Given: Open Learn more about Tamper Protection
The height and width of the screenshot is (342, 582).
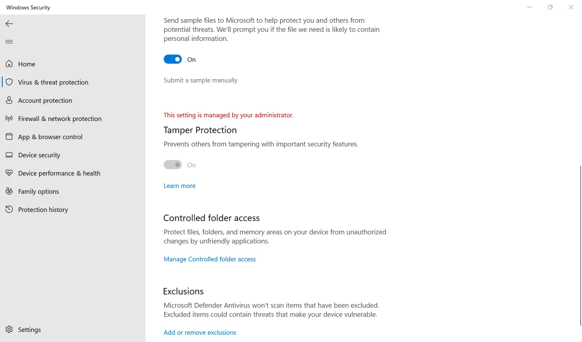Looking at the screenshot, I should (x=180, y=186).
